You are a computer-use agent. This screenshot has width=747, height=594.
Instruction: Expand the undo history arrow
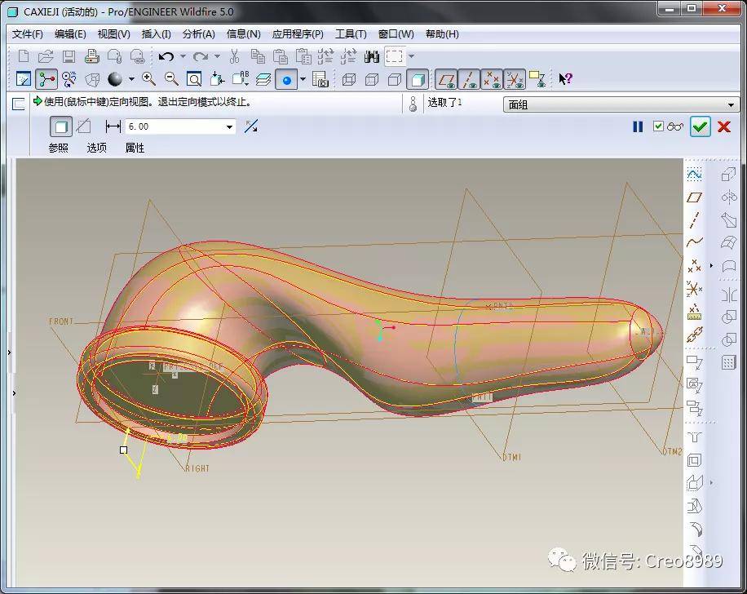pyautogui.click(x=183, y=57)
